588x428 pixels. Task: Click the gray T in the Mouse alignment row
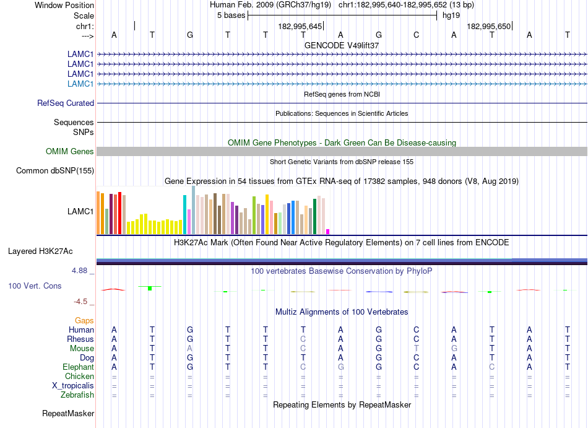(x=417, y=349)
